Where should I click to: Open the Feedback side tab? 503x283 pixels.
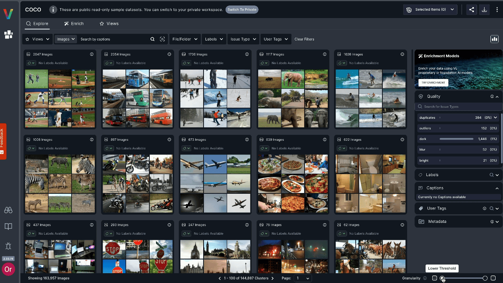coord(3,141)
